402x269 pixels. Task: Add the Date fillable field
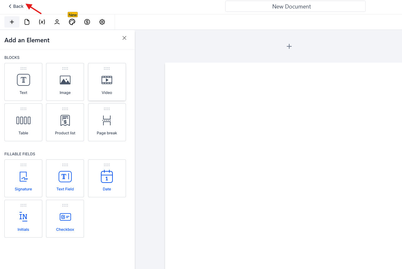pyautogui.click(x=107, y=178)
